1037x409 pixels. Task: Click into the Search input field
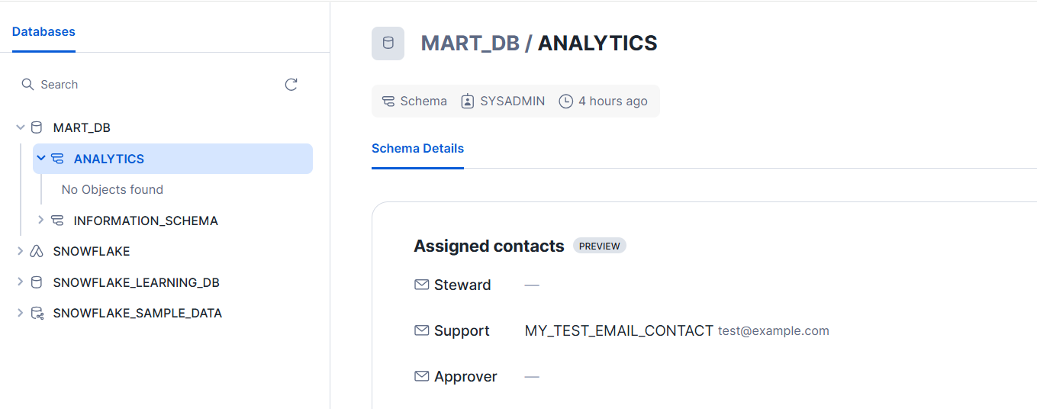coord(153,85)
